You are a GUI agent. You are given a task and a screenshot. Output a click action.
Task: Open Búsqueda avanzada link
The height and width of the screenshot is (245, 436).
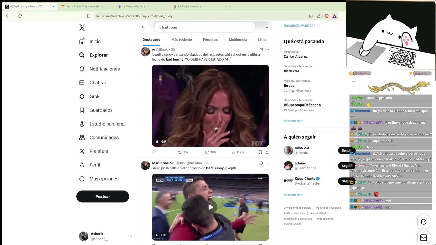point(299,25)
